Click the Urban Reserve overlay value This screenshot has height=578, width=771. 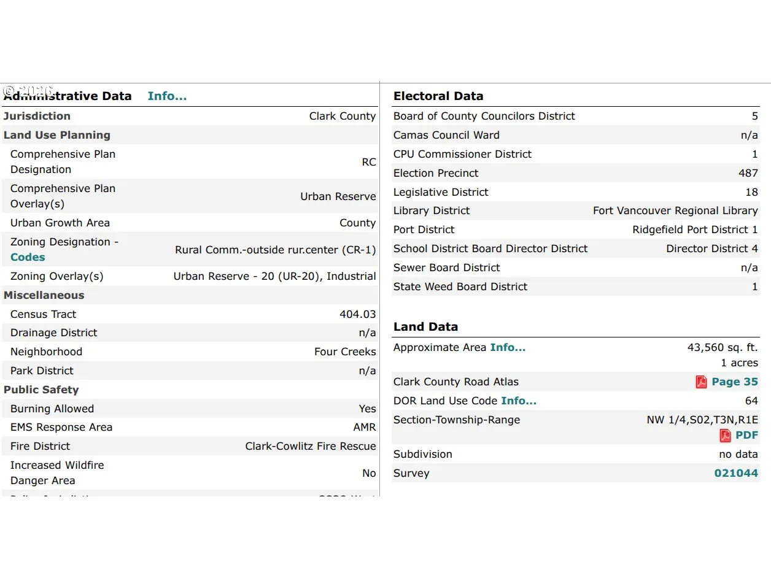338,196
